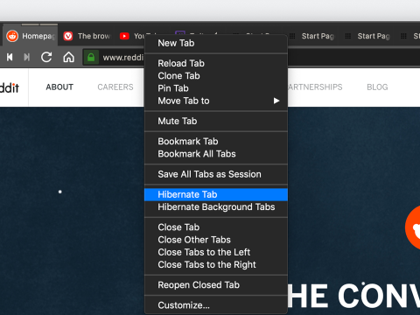Select Close Tab menu entry
Screen dimensions: 420x315
216,227
